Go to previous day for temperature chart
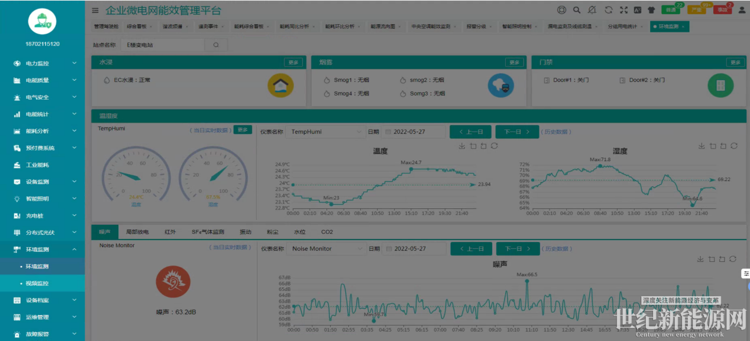This screenshot has width=750, height=341. [x=470, y=132]
